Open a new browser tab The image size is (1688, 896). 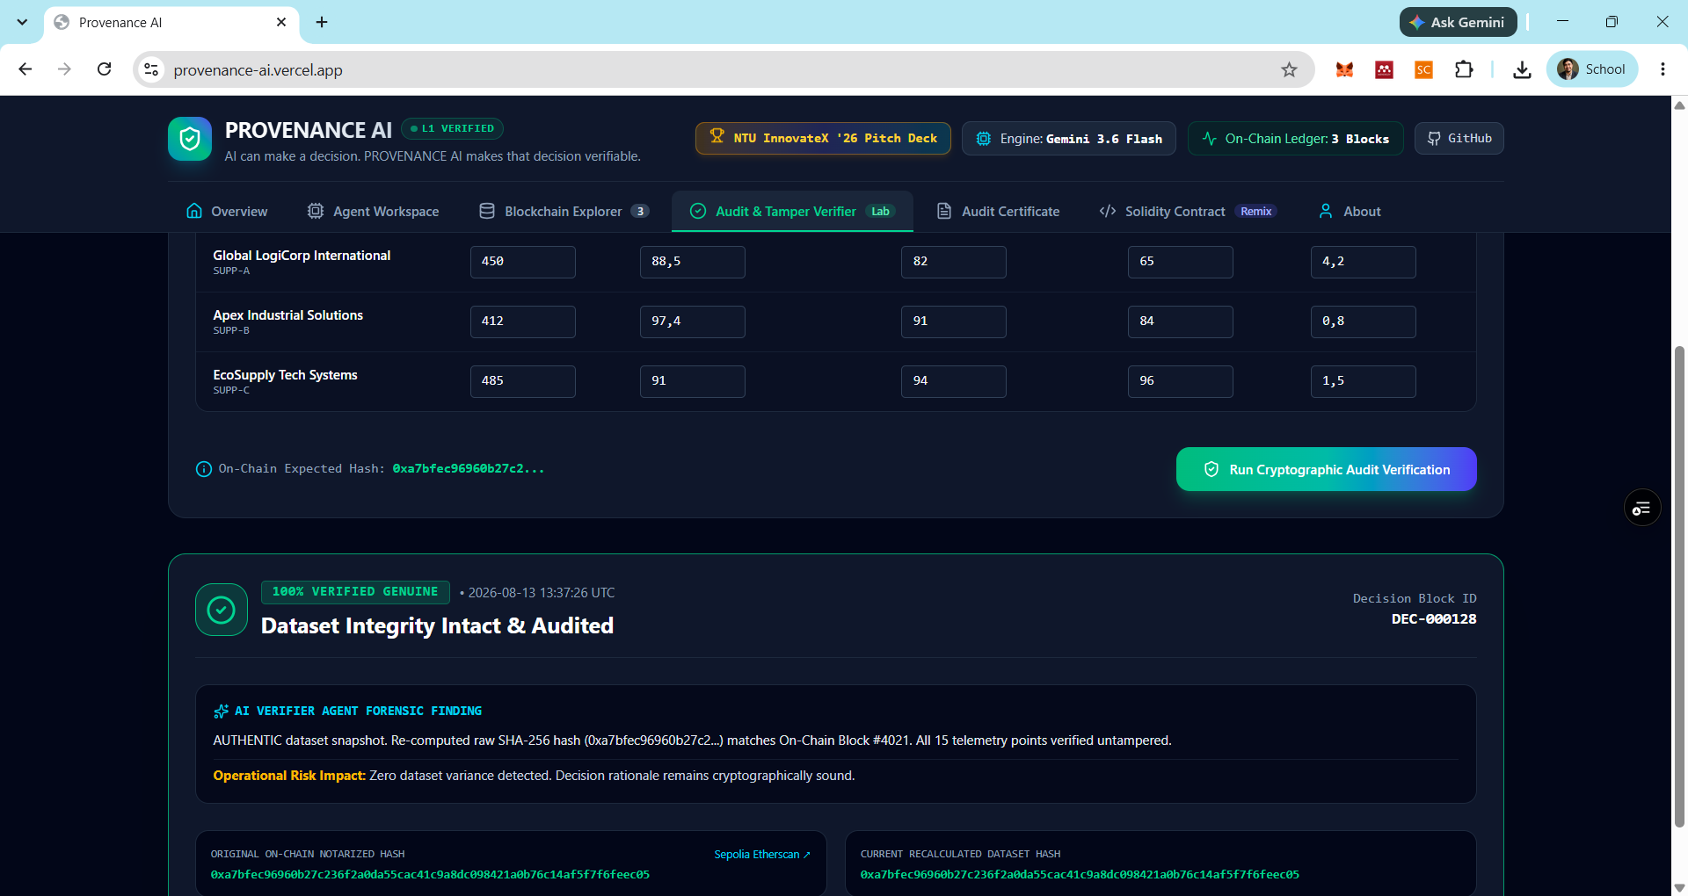point(322,22)
